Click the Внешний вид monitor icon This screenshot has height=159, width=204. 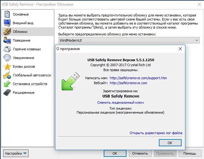[x=7, y=23]
